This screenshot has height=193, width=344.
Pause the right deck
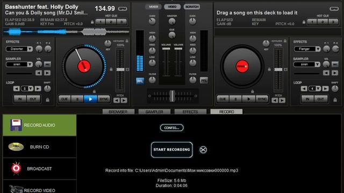pos(235,99)
